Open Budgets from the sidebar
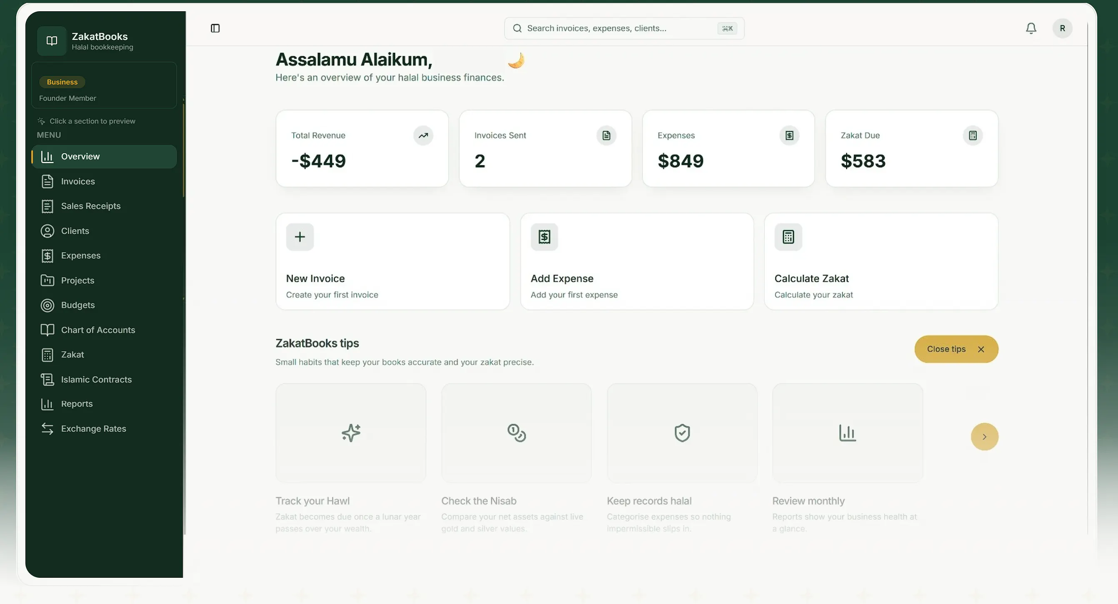The image size is (1118, 604). (104, 305)
